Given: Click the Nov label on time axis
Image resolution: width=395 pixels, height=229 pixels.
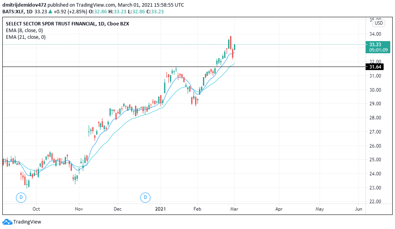Looking at the screenshot, I should click(x=79, y=209).
